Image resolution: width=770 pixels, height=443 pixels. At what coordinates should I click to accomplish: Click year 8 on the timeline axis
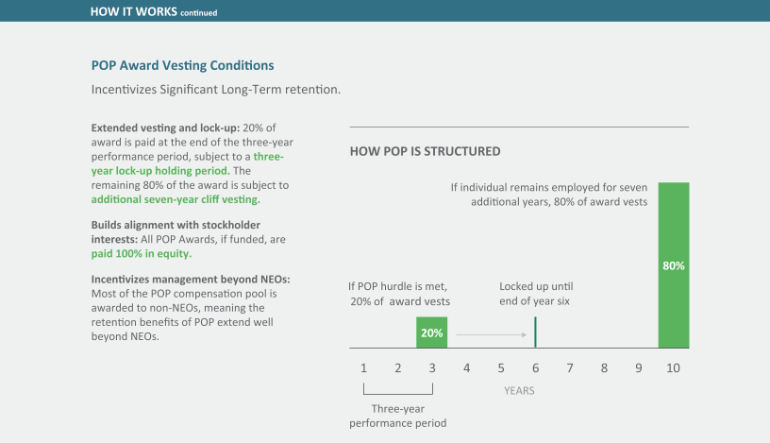tap(604, 366)
